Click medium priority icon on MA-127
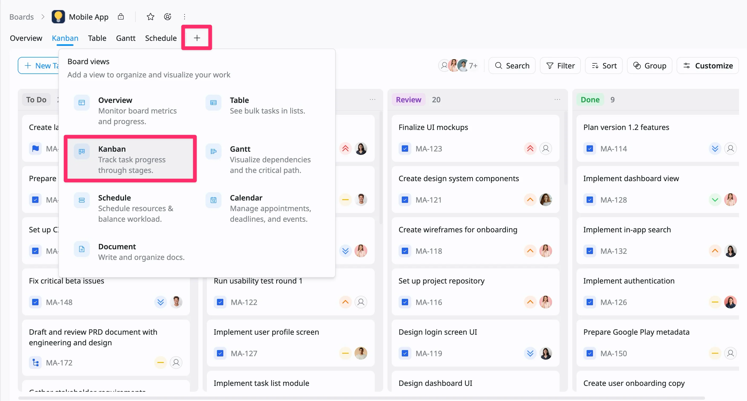The width and height of the screenshot is (747, 401). tap(345, 353)
